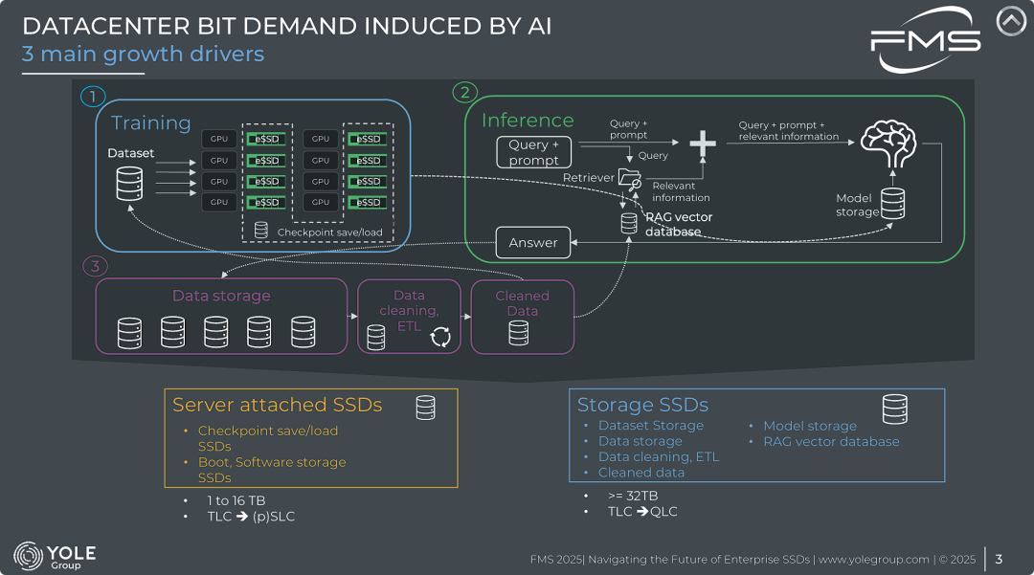Screen dimensions: 1034x575
Task: Select the database icon in the Cleaned Data box
Action: tap(518, 333)
